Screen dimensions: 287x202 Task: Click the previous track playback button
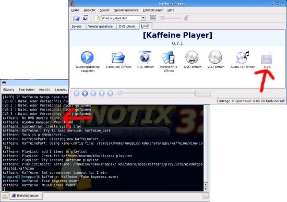77,93
